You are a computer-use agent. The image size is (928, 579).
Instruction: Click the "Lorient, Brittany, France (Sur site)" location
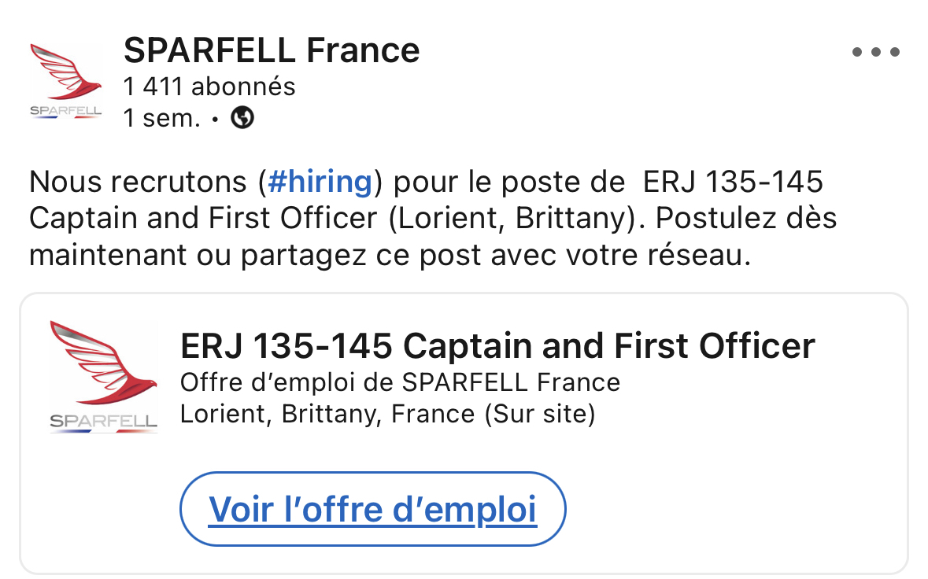click(387, 414)
